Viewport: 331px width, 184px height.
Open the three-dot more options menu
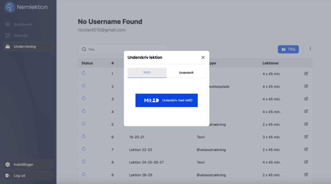310,49
